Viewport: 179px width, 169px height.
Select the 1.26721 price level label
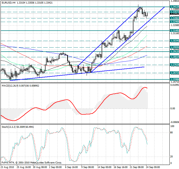point(174,73)
